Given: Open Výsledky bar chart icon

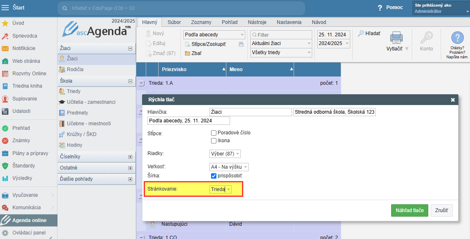Looking at the screenshot, I should (5, 178).
